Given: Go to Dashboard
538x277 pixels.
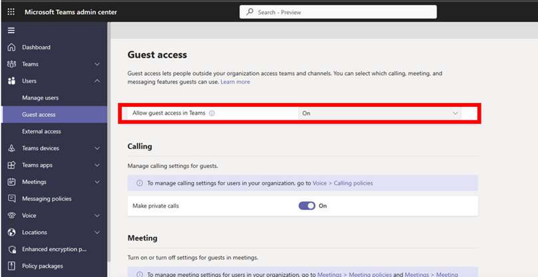Looking at the screenshot, I should 36,47.
